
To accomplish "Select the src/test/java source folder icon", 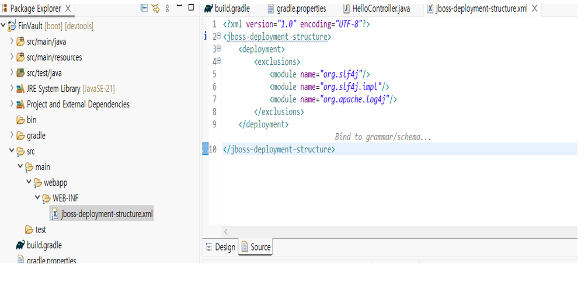I will pyautogui.click(x=20, y=73).
